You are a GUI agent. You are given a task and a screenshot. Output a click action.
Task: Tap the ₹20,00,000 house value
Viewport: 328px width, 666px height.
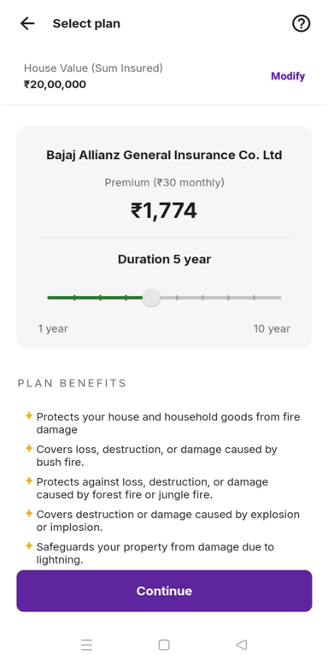pos(55,85)
